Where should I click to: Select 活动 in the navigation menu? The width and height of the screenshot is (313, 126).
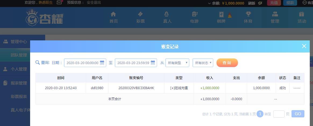coord(301,17)
